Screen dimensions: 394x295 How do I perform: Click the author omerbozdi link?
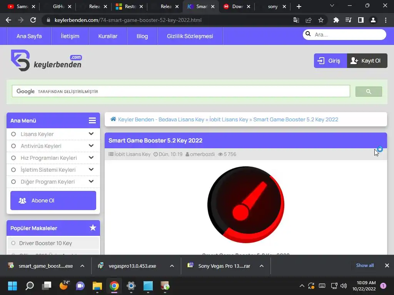click(x=202, y=154)
